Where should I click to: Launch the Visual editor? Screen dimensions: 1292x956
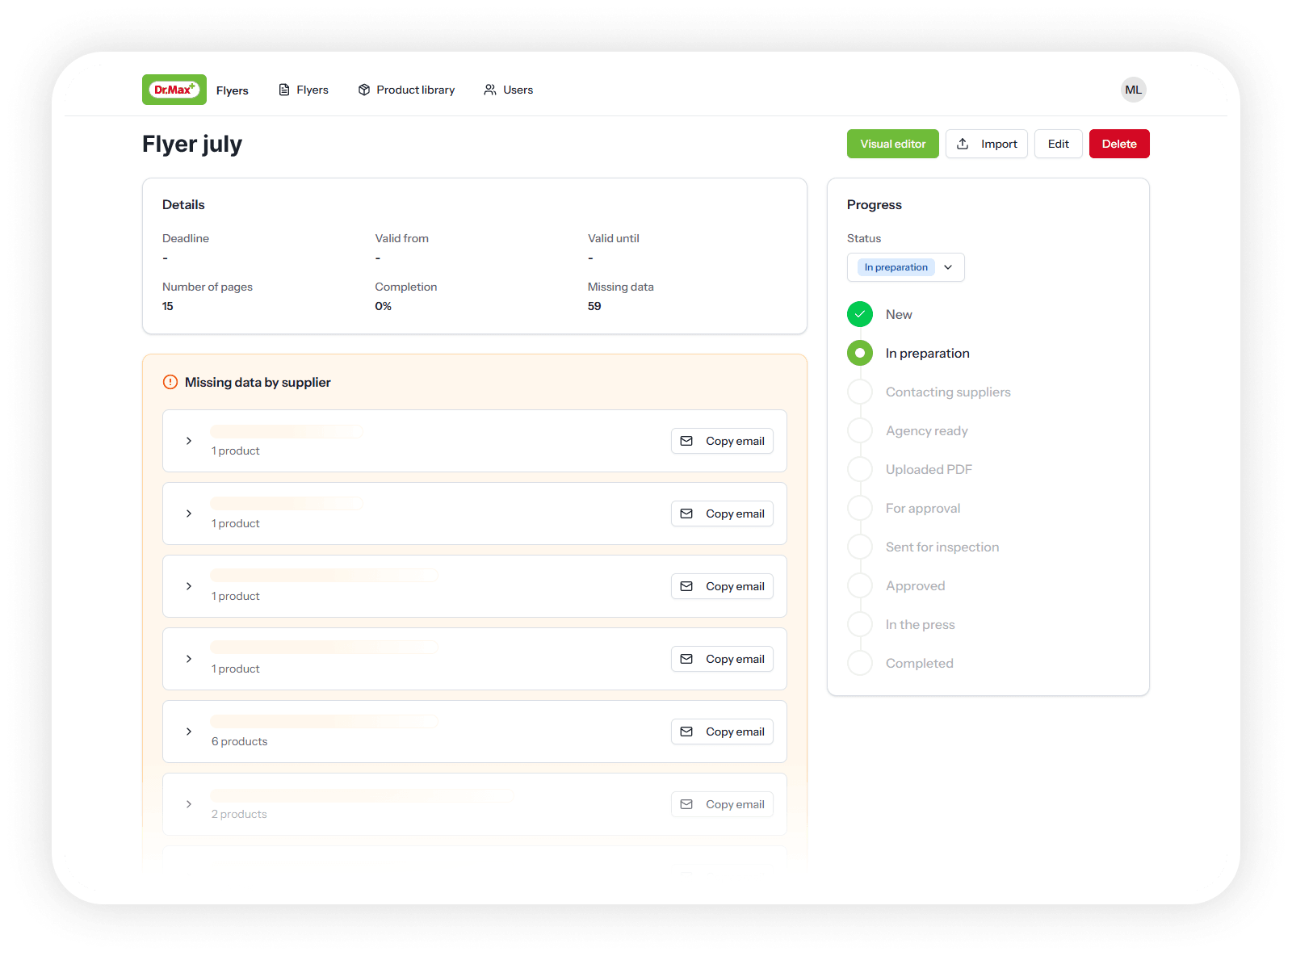pyautogui.click(x=893, y=144)
